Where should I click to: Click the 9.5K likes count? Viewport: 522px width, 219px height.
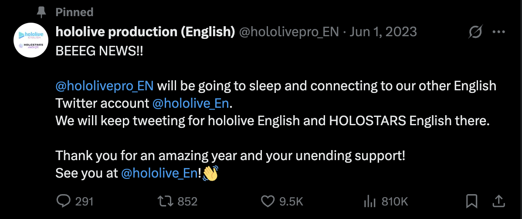pyautogui.click(x=291, y=201)
